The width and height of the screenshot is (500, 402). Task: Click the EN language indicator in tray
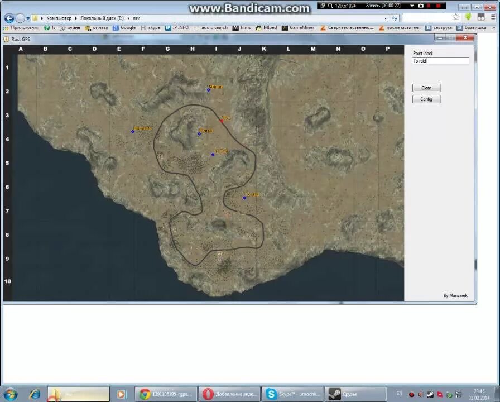399,394
